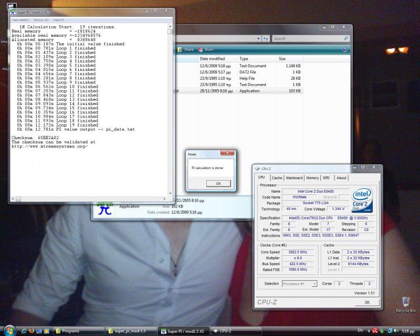Click the CPU-Z title bar icon
This screenshot has height=336, width=420.
(257, 169)
